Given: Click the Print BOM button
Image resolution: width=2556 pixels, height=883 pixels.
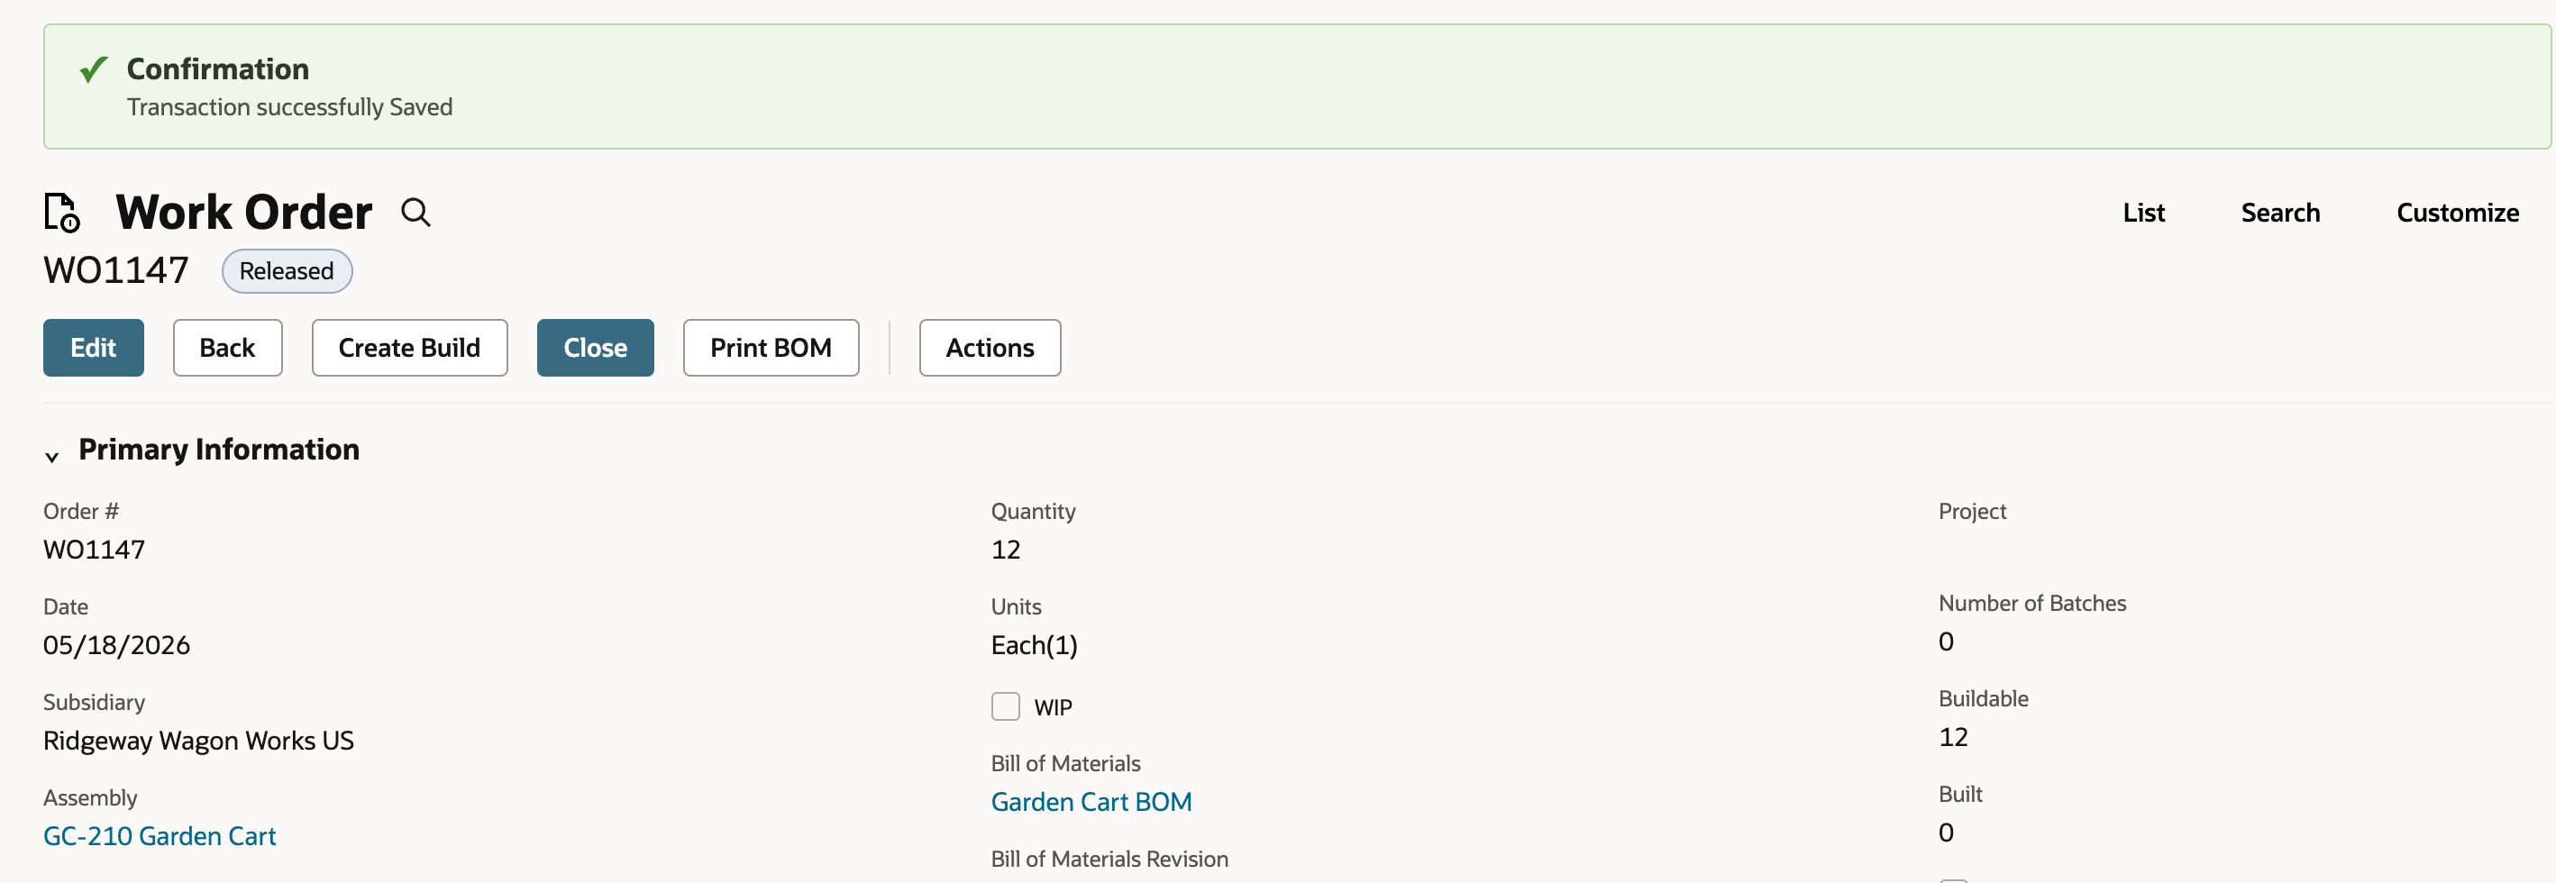Looking at the screenshot, I should pos(771,347).
